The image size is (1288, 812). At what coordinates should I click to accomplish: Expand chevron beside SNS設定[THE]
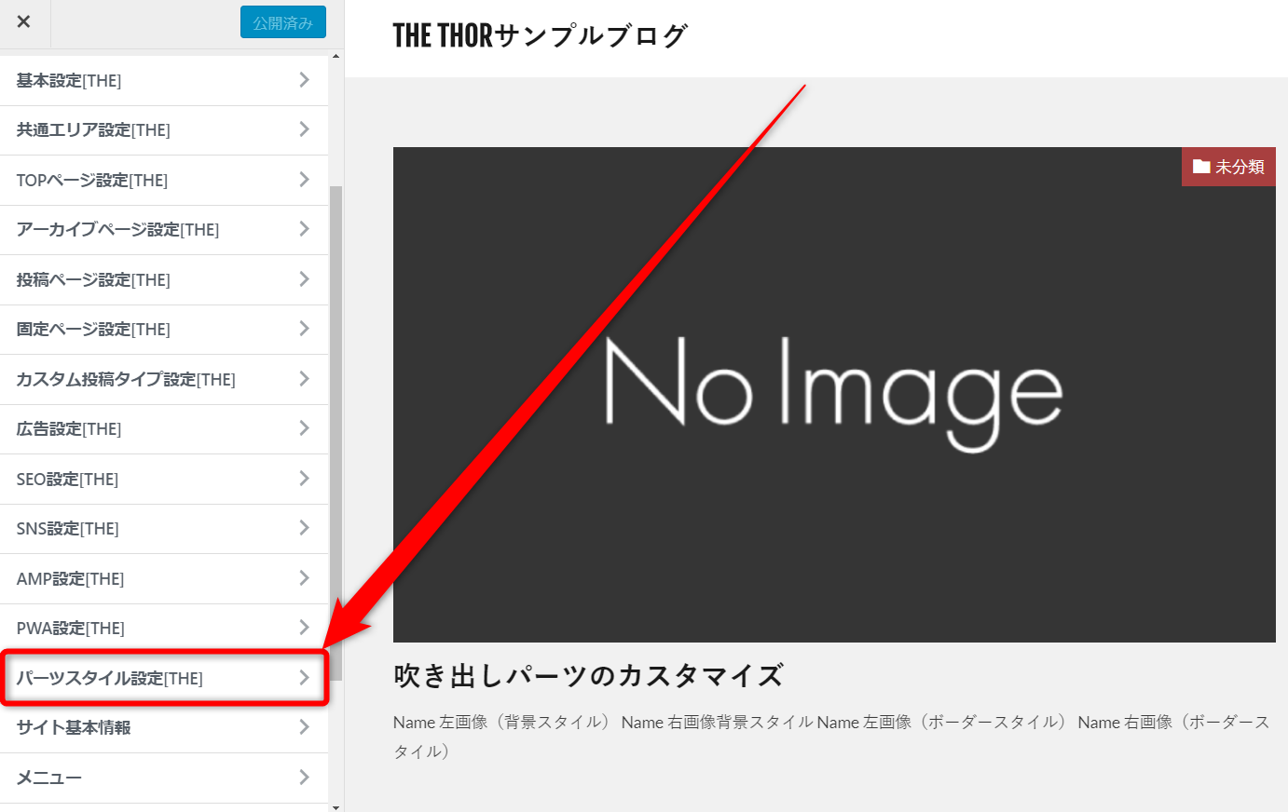(304, 528)
